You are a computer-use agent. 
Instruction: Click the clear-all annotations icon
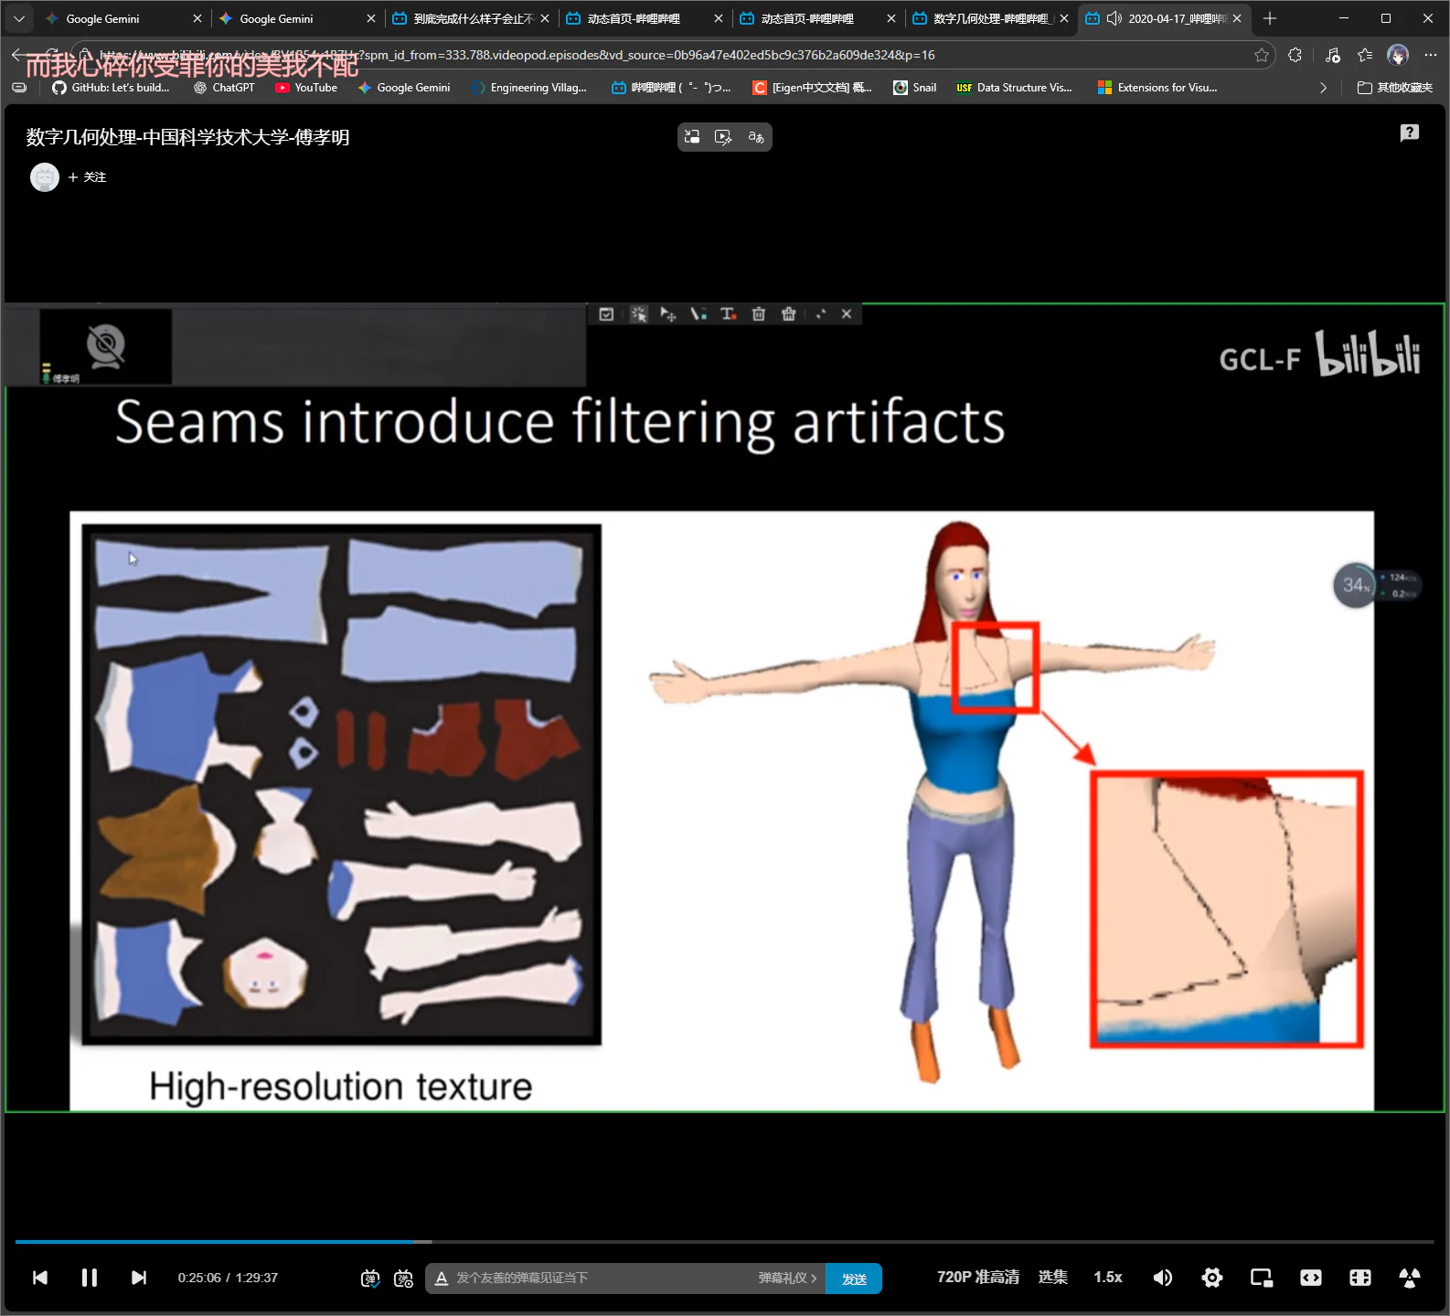(x=788, y=314)
